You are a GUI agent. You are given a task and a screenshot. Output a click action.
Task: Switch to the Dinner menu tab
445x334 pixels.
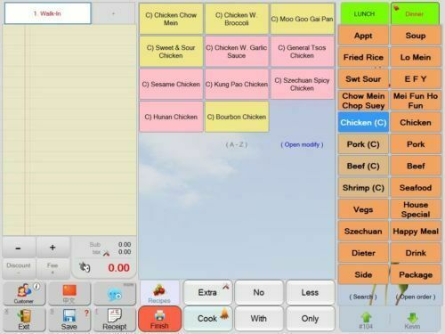point(415,13)
